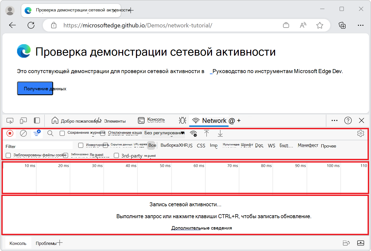This screenshot has height=251, width=371.
Task: Stop recording network activity
Action: (10, 133)
